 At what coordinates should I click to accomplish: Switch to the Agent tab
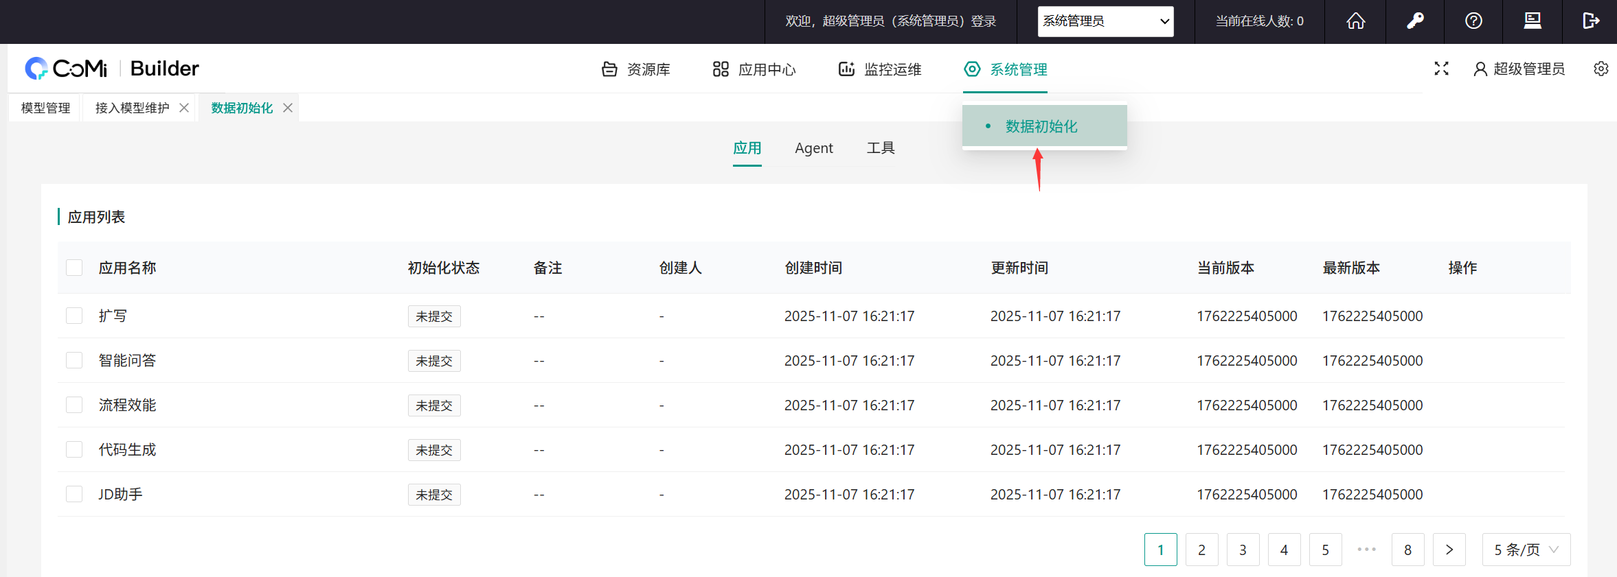[813, 148]
